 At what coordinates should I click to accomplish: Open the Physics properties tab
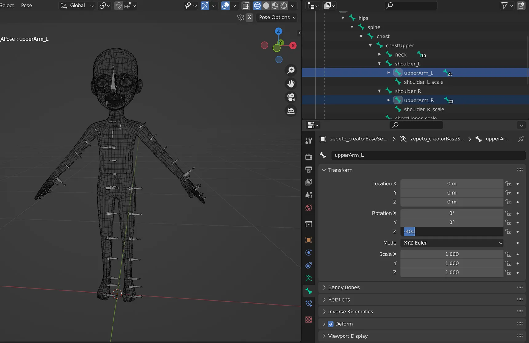pos(308,253)
